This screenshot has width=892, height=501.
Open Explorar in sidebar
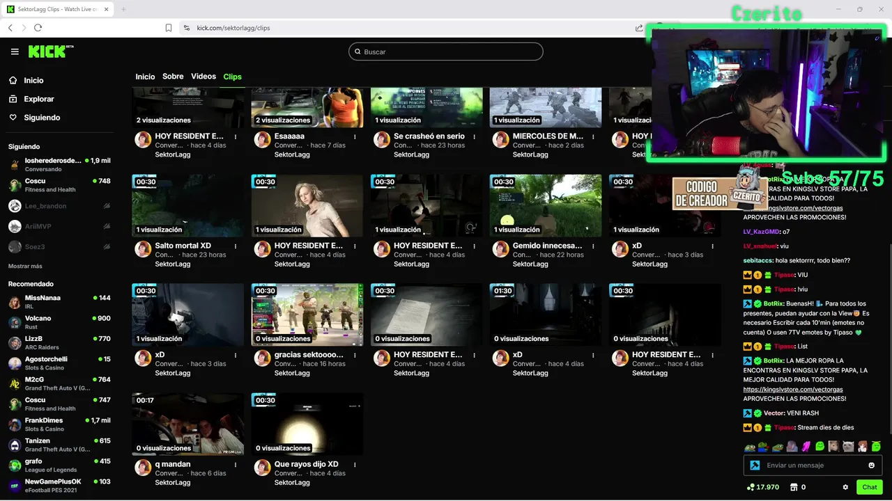tap(38, 99)
